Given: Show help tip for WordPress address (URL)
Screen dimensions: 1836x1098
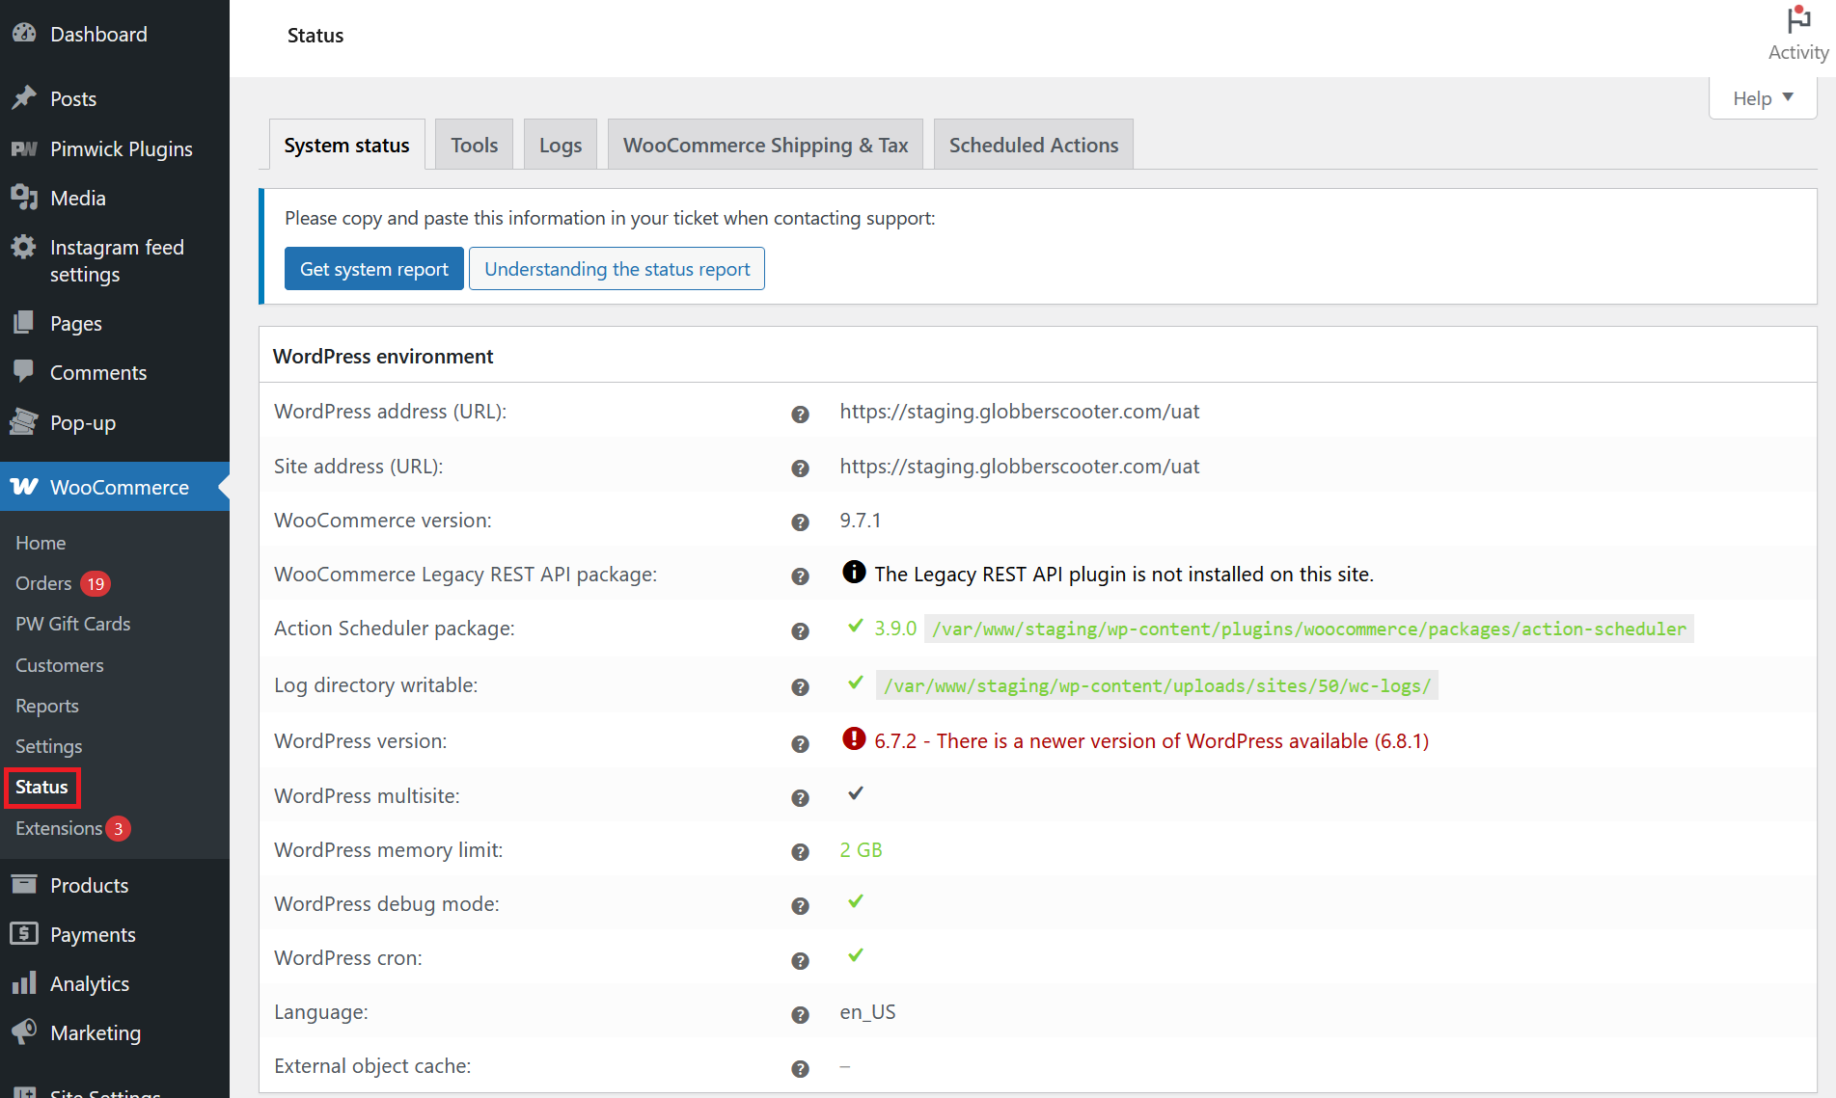Looking at the screenshot, I should [800, 414].
